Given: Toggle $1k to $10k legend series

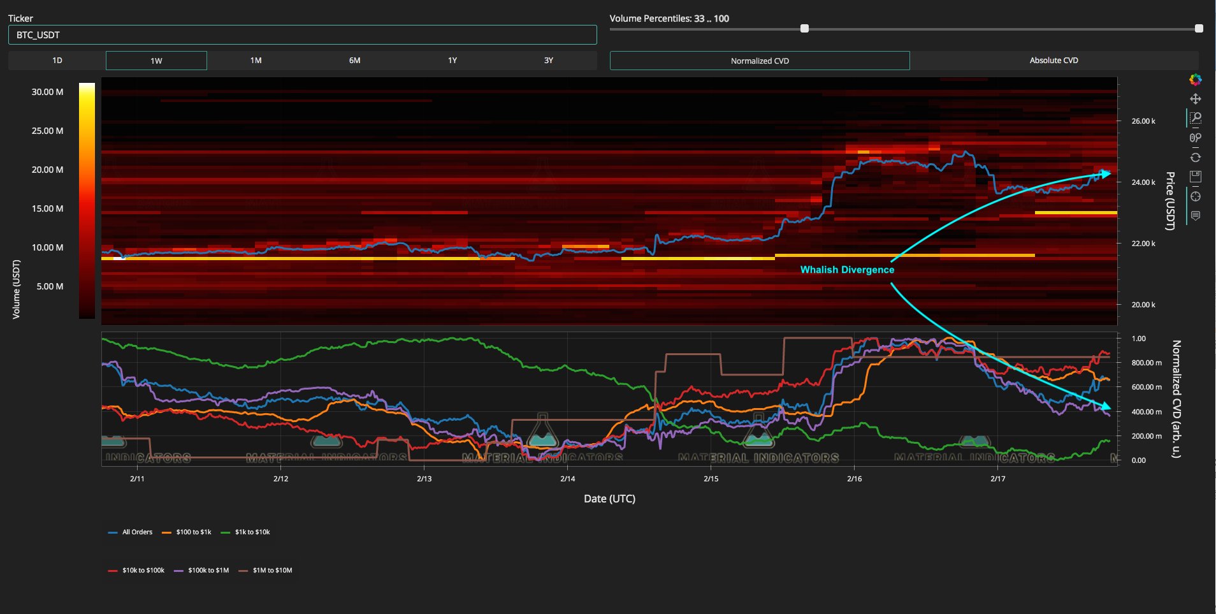Looking at the screenshot, I should 246,532.
